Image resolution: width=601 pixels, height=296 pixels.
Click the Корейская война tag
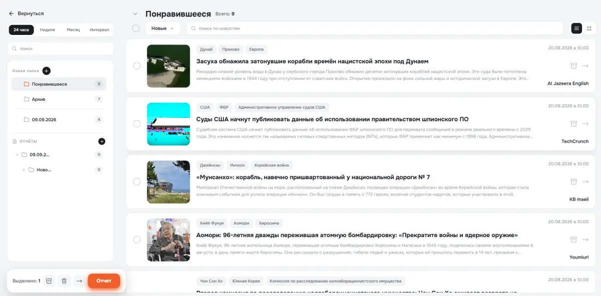(271, 165)
